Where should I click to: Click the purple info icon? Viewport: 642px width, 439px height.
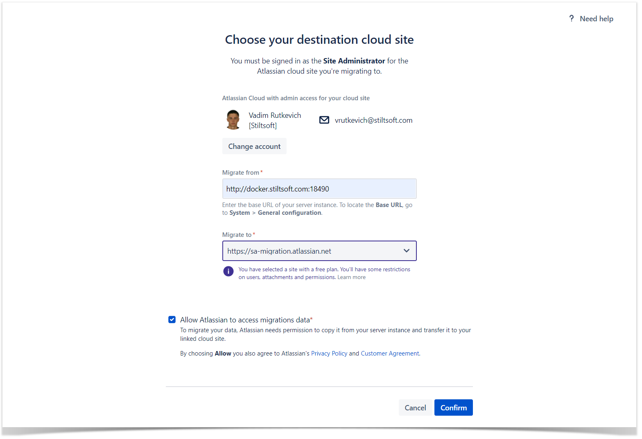[x=228, y=271]
